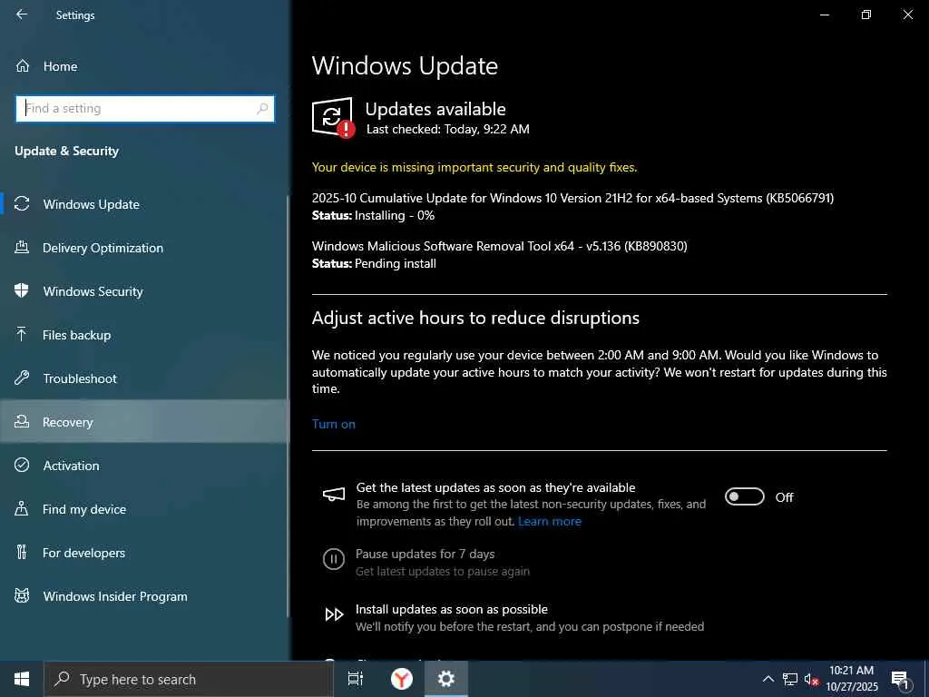Viewport: 929px width, 697px height.
Task: Click the Find my device icon
Action: click(22, 508)
